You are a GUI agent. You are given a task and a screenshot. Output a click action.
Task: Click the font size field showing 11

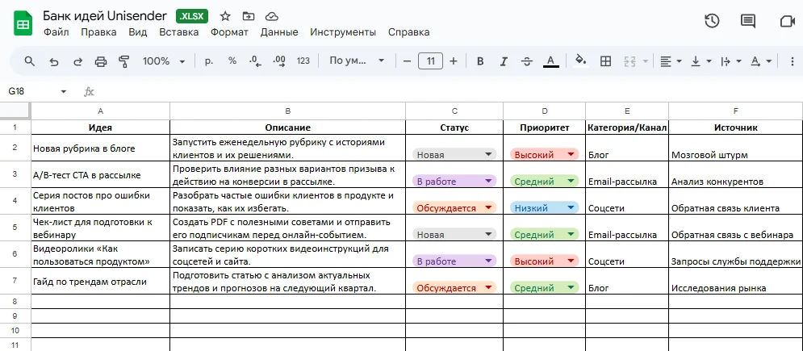click(430, 61)
